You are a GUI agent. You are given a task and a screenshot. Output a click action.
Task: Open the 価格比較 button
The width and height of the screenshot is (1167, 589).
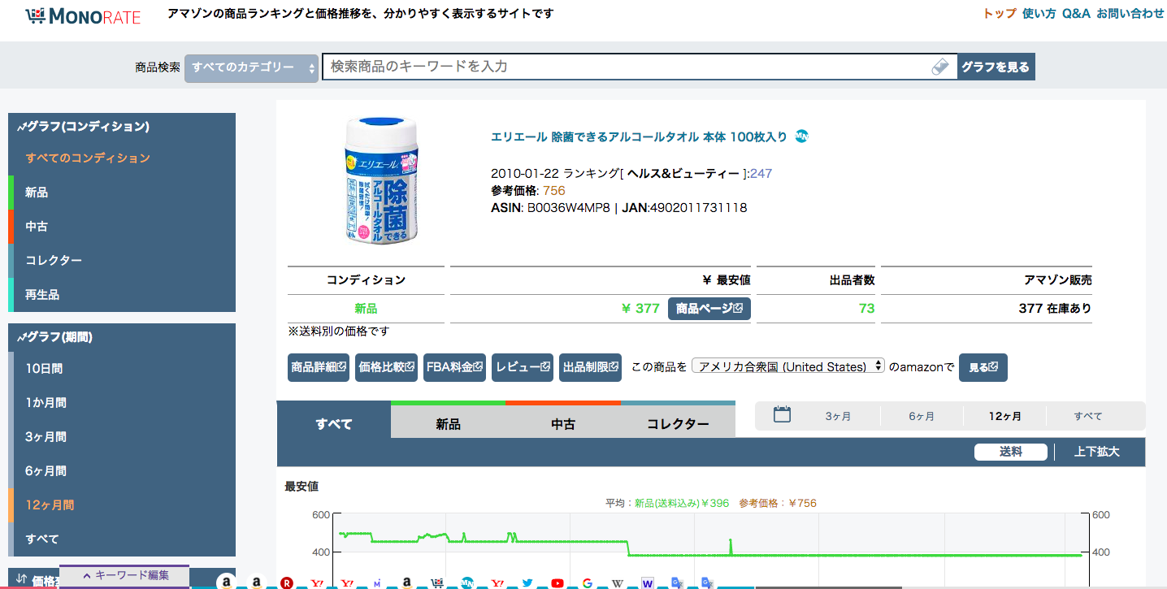click(387, 367)
